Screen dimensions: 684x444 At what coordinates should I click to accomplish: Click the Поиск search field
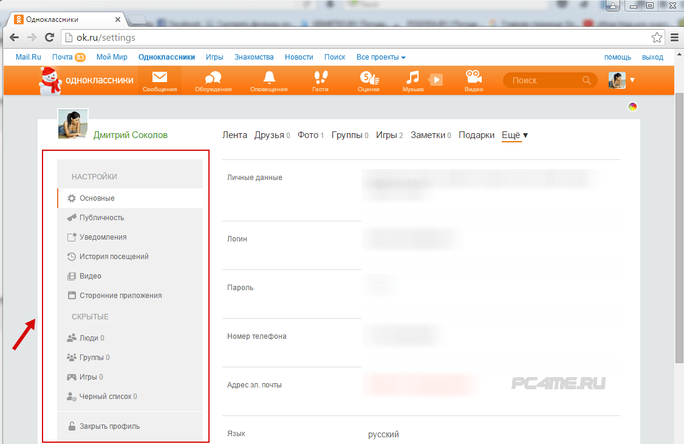[544, 80]
